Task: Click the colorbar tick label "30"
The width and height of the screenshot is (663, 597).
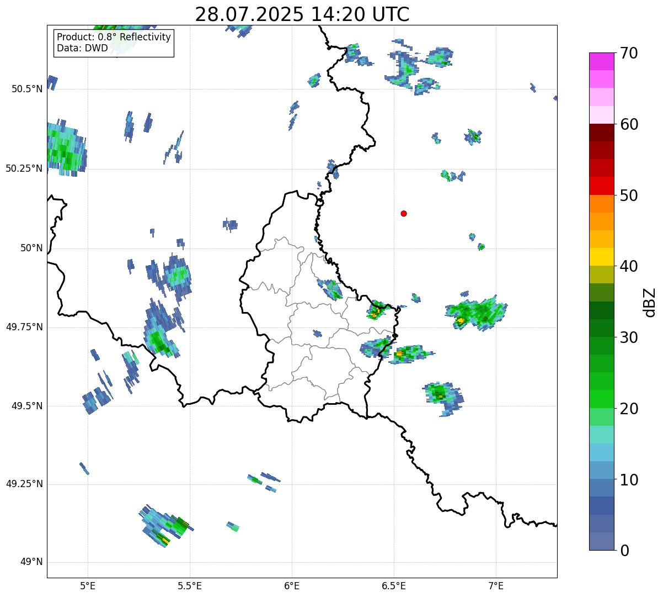Action: click(628, 337)
